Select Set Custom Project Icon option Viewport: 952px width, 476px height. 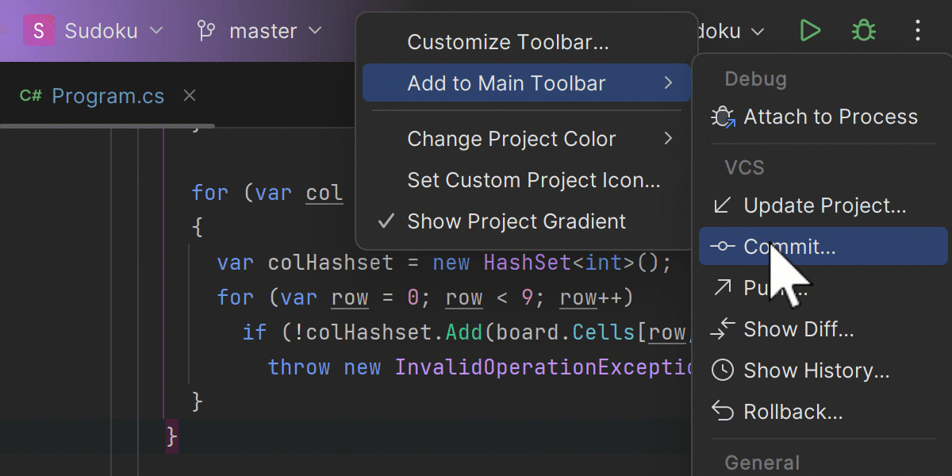tap(533, 180)
